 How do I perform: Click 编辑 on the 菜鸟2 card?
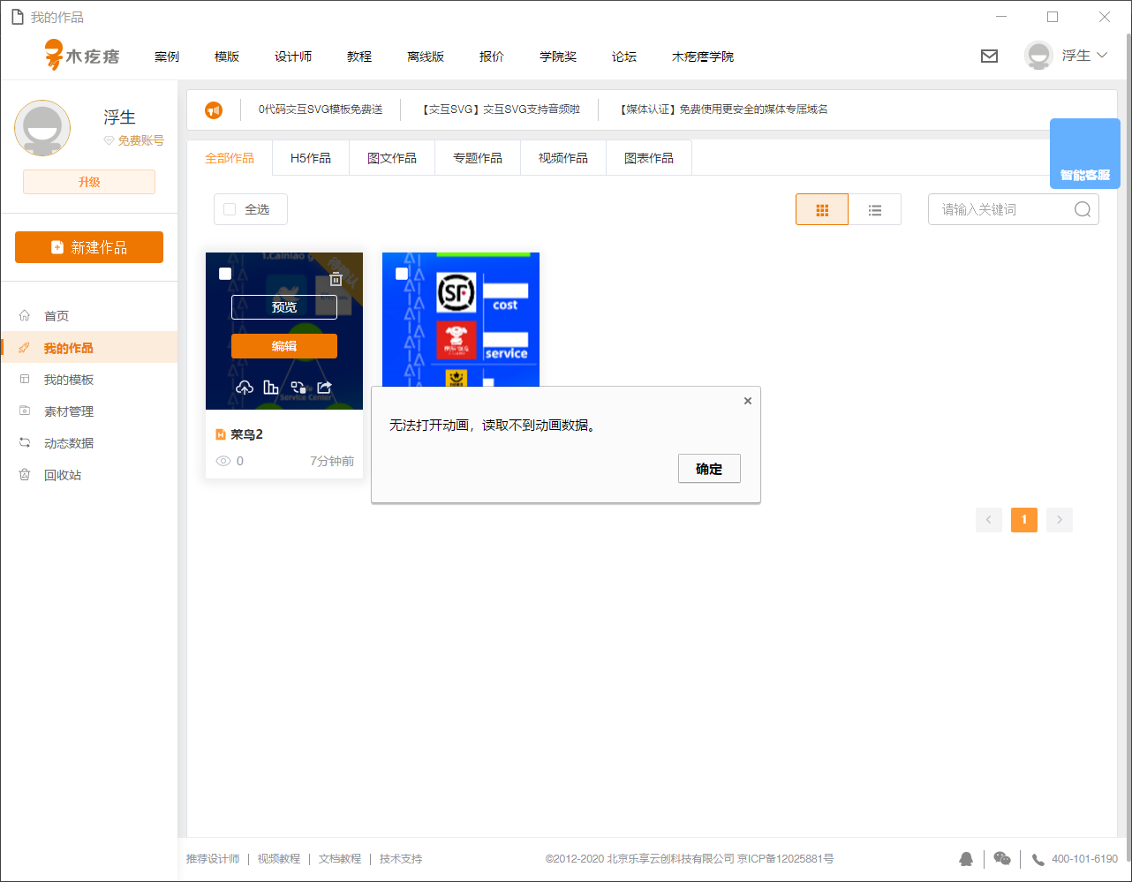coord(284,346)
